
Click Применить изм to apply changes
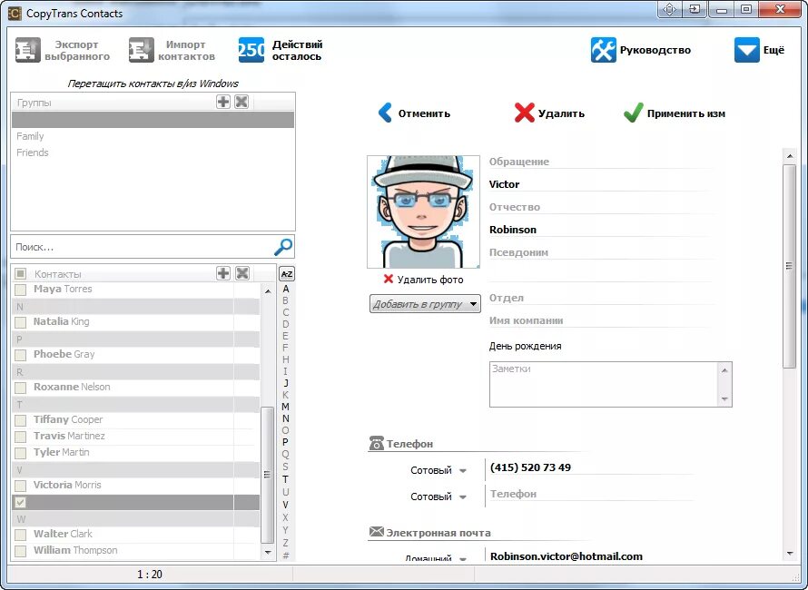(x=674, y=113)
